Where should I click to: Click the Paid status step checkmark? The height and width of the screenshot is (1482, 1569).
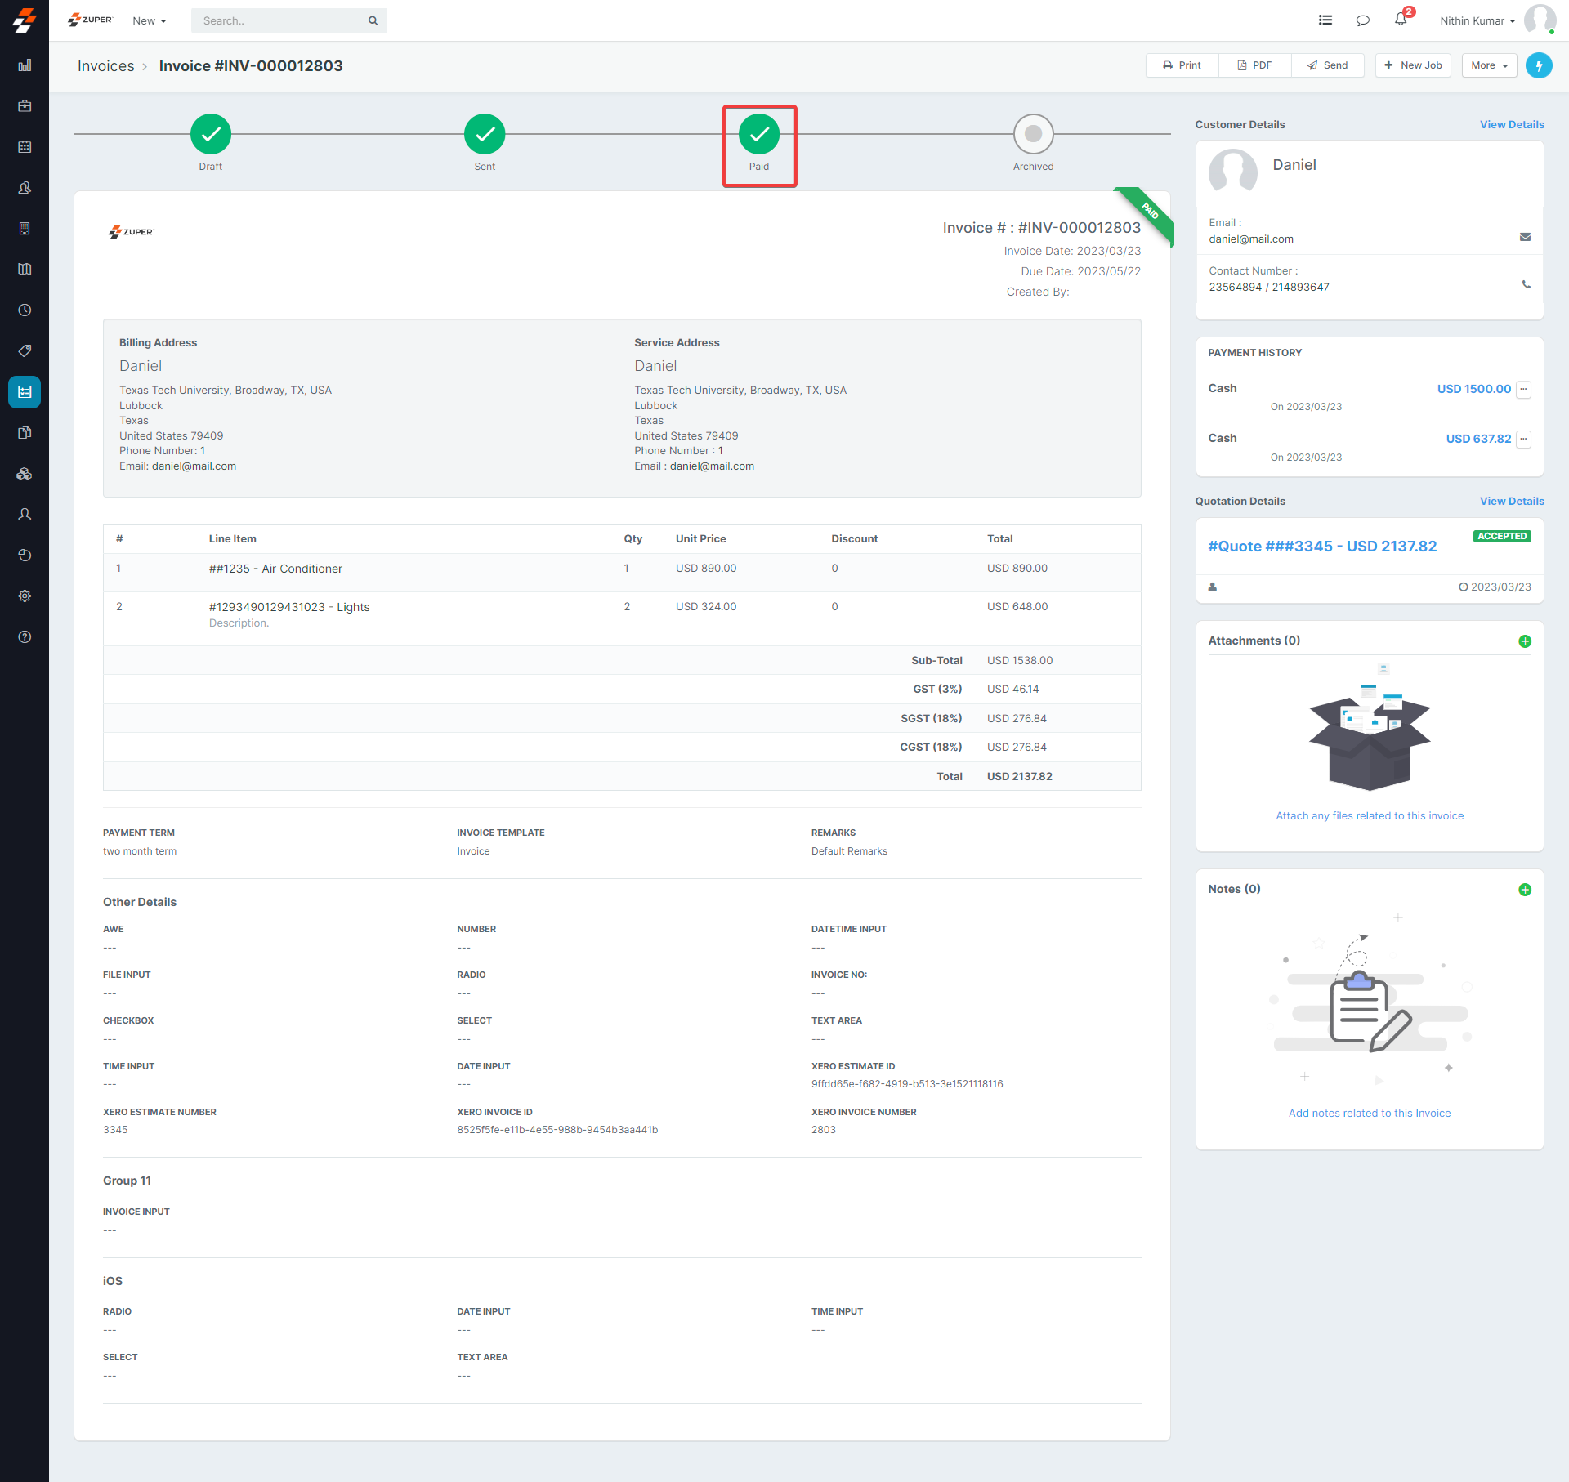[758, 134]
